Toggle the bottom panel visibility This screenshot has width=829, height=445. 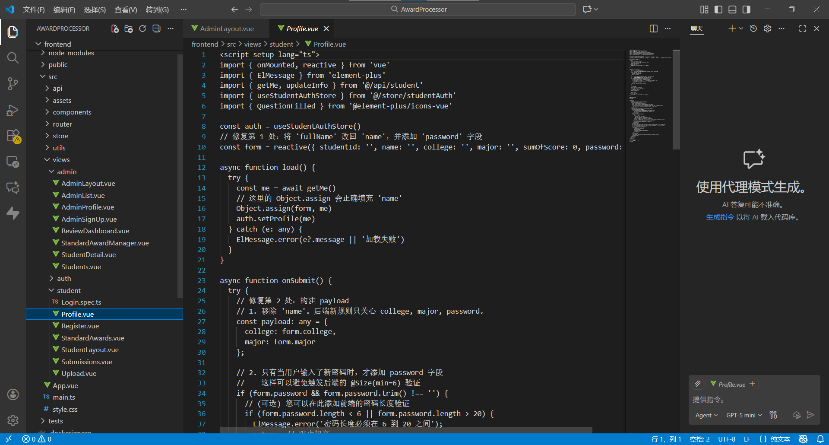click(732, 10)
